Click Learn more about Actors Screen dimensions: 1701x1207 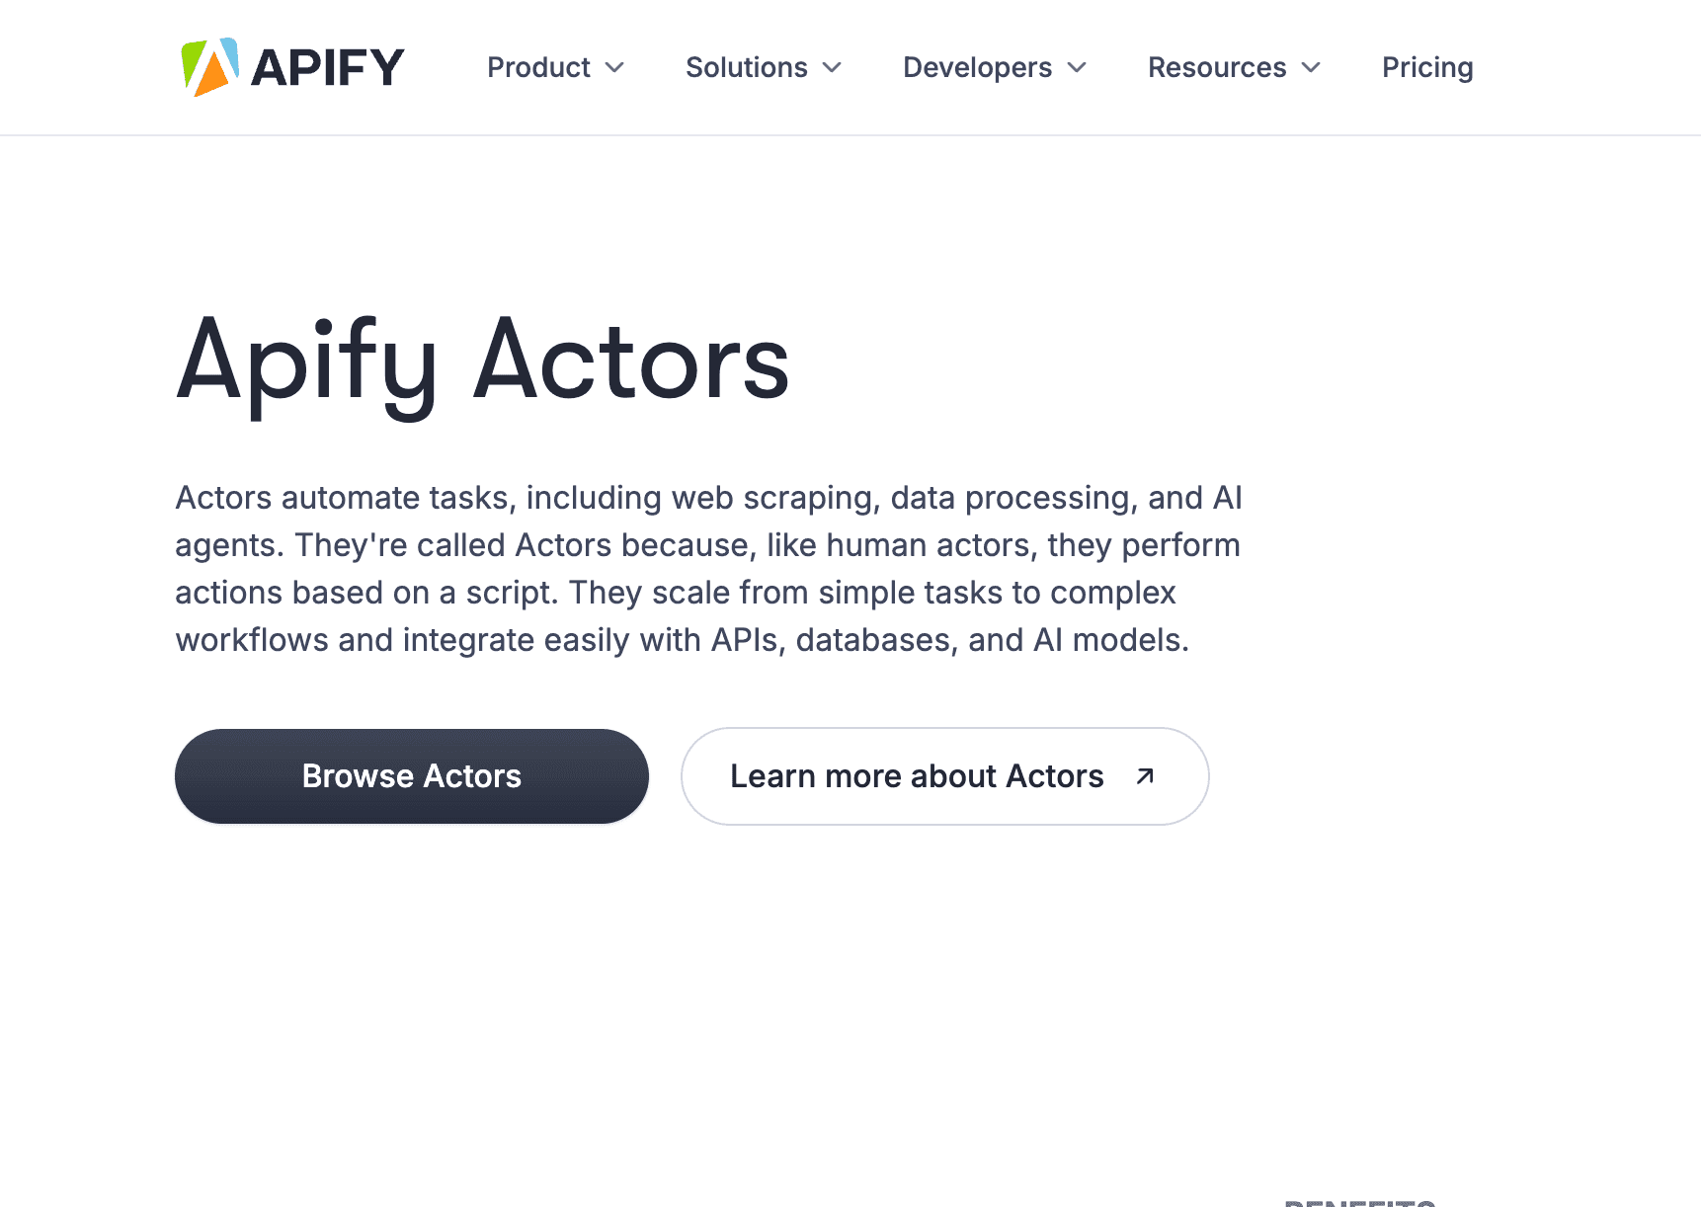(917, 776)
